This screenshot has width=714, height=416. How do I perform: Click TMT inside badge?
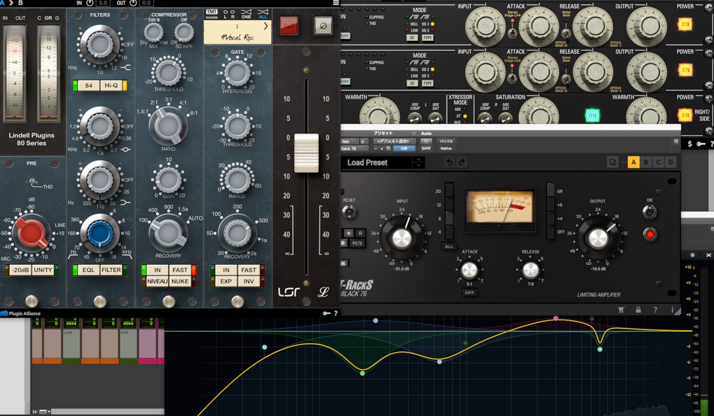tap(211, 14)
